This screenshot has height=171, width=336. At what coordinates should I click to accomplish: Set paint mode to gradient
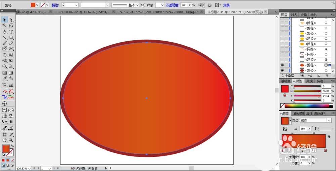click(8, 160)
